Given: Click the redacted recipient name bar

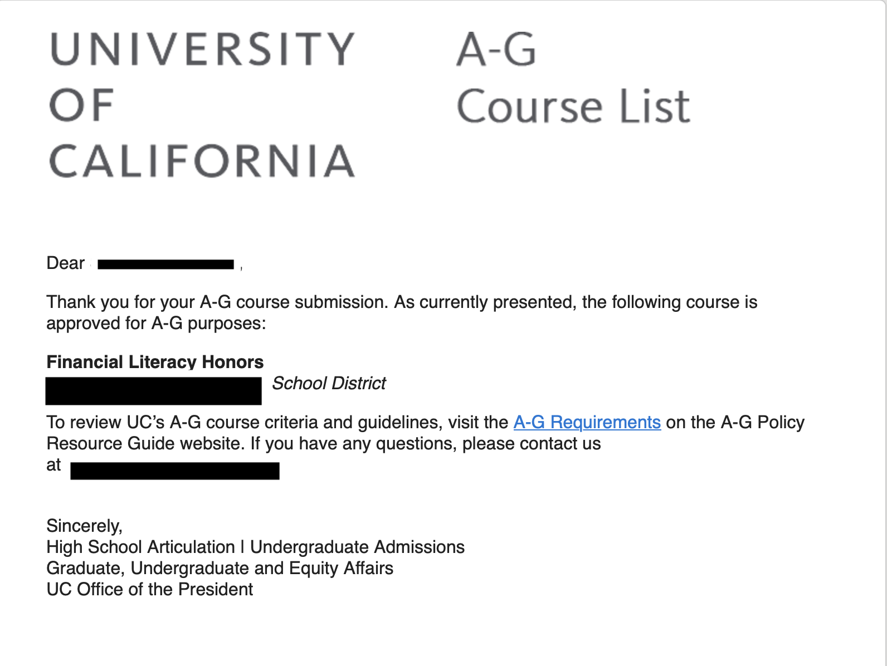Looking at the screenshot, I should pyautogui.click(x=165, y=265).
